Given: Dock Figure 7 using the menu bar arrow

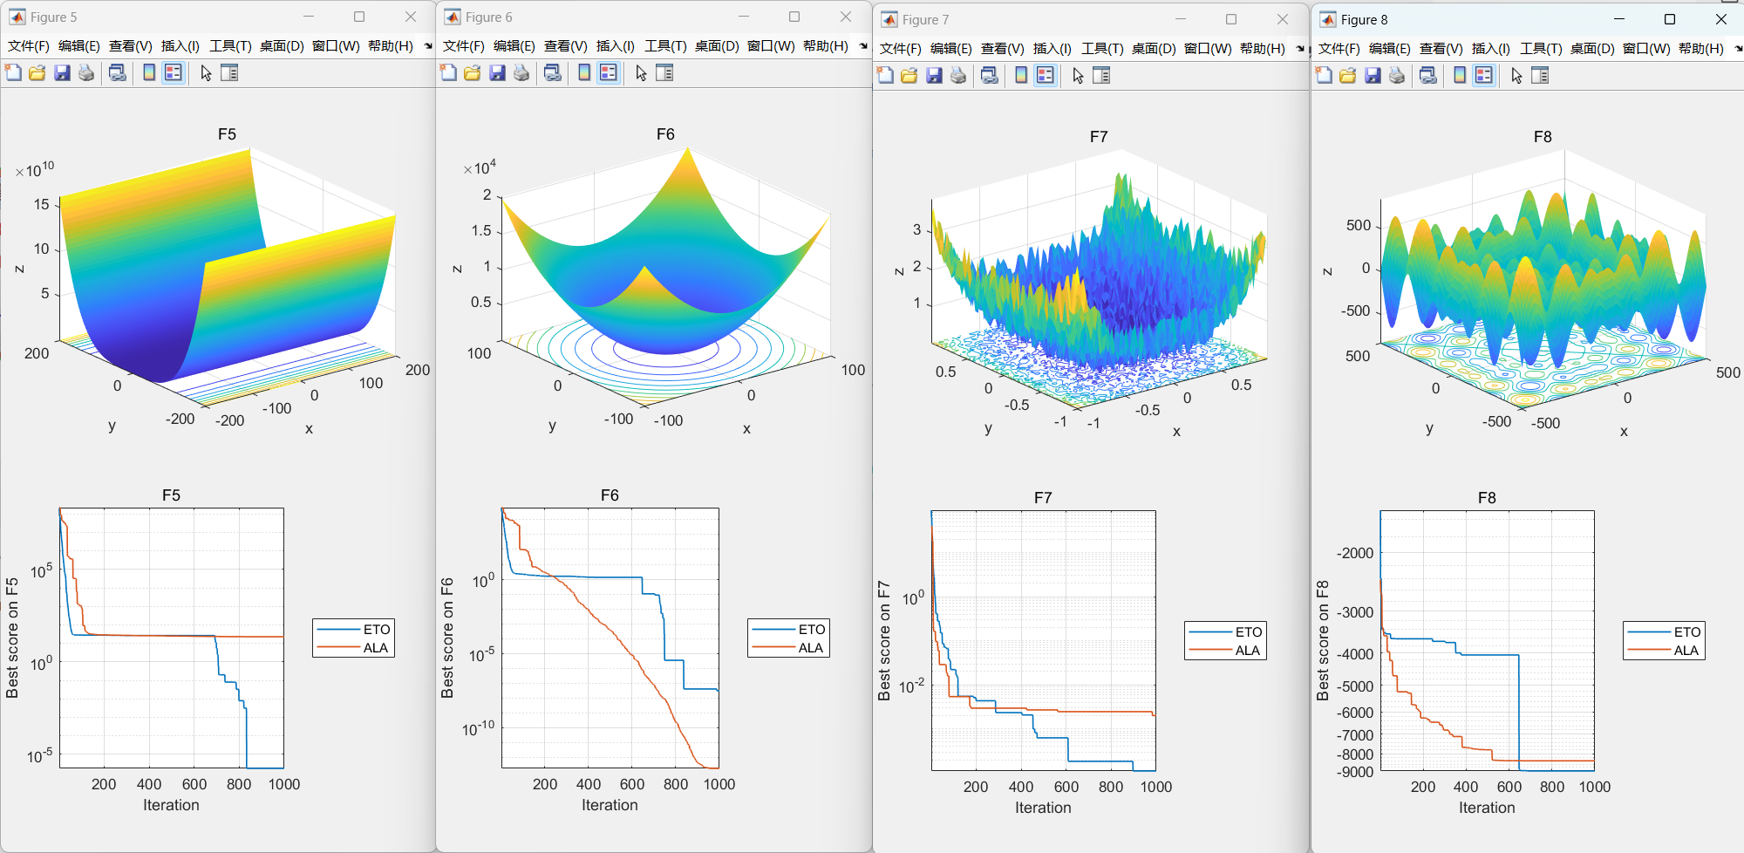Looking at the screenshot, I should tap(1300, 48).
